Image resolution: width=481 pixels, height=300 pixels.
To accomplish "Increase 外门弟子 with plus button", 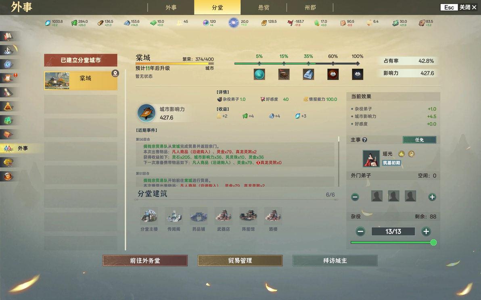I will point(432,197).
